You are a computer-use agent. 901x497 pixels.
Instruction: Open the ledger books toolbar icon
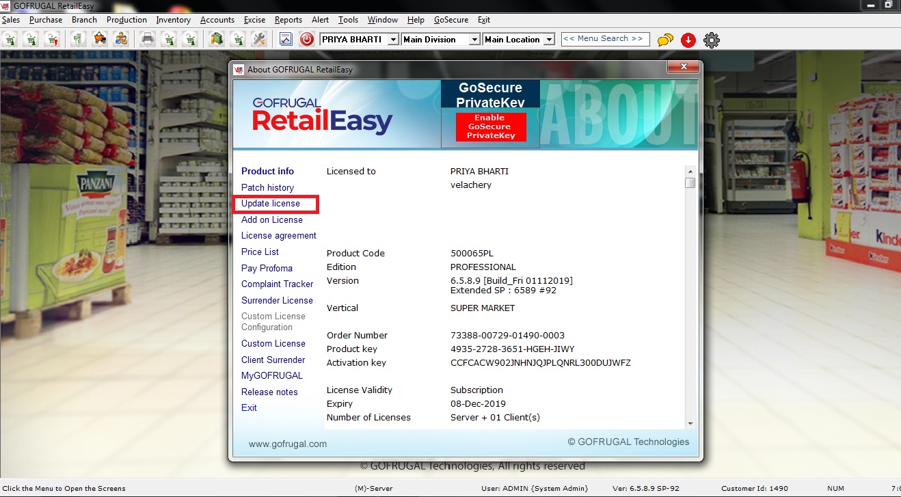pyautogui.click(x=217, y=39)
